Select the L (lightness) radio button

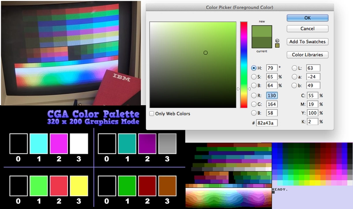(x=294, y=68)
